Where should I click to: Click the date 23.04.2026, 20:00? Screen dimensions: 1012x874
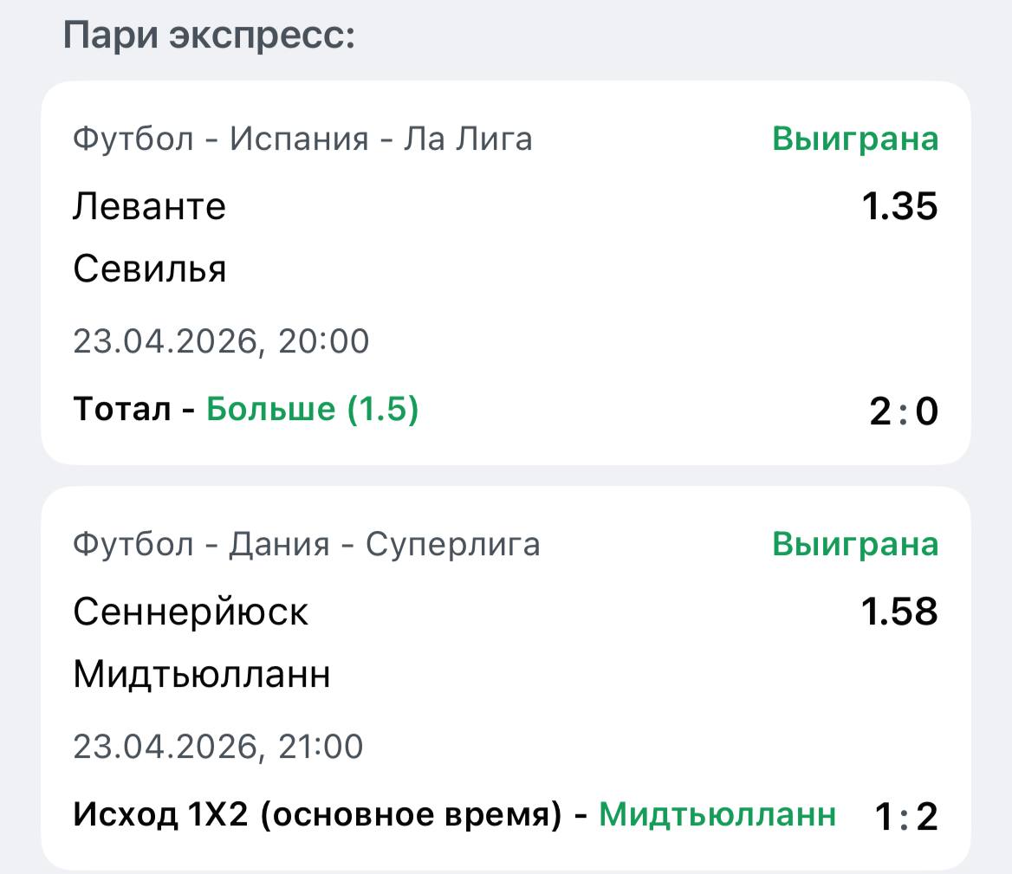click(221, 341)
